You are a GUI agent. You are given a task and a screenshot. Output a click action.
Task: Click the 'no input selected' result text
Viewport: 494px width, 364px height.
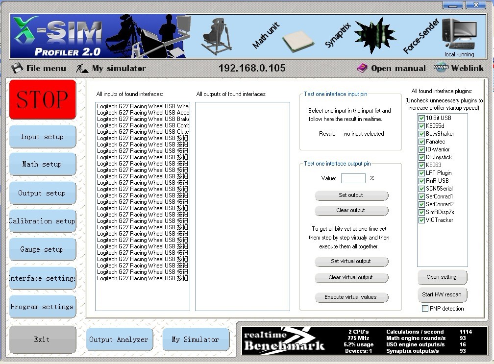click(x=364, y=134)
